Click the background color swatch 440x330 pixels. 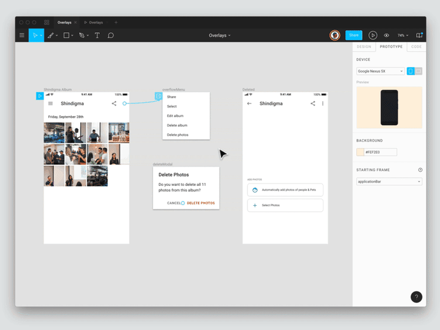tap(360, 152)
